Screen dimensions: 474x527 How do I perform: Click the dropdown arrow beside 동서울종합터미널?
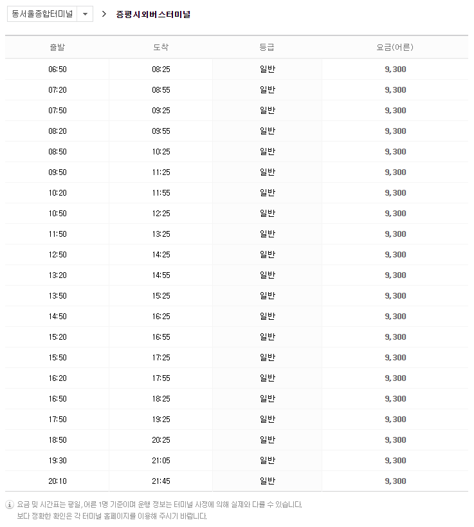(x=85, y=14)
